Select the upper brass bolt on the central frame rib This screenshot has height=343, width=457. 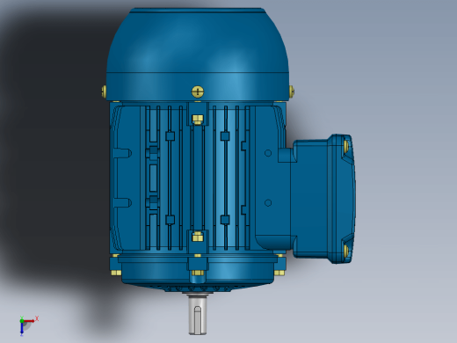pyautogui.click(x=198, y=120)
